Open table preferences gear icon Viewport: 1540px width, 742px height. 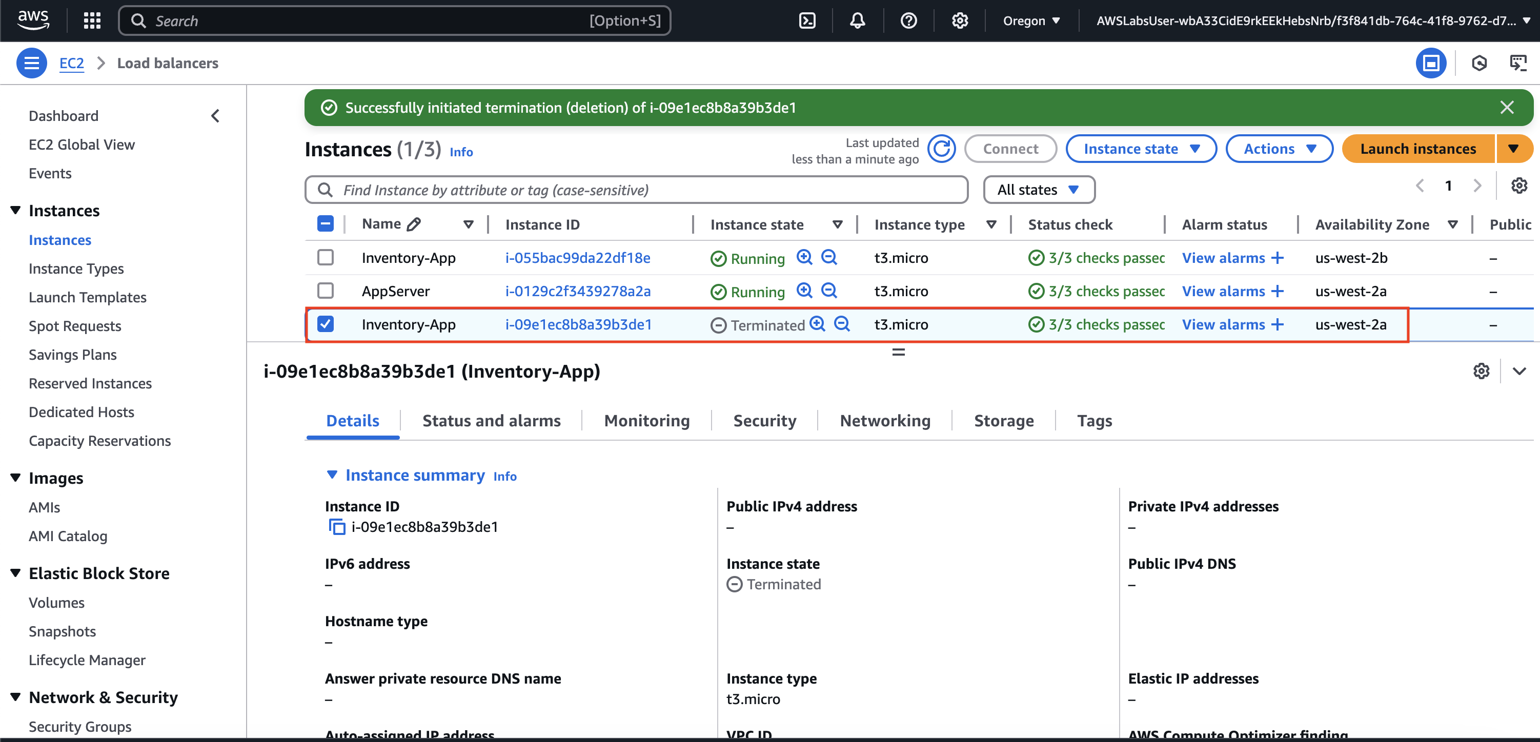(x=1518, y=186)
